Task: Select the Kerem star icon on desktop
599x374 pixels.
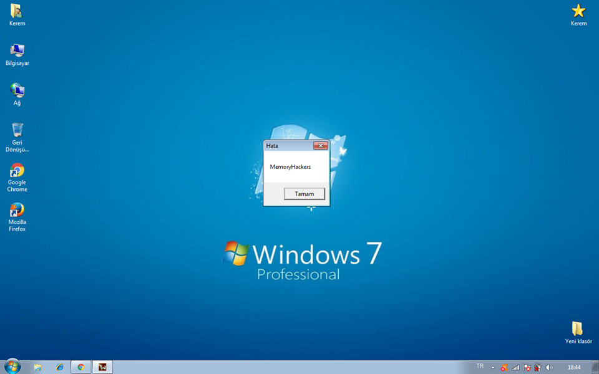Action: pos(578,15)
